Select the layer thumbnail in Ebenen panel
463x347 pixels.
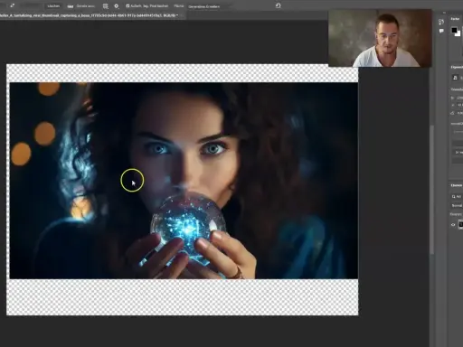click(x=460, y=225)
